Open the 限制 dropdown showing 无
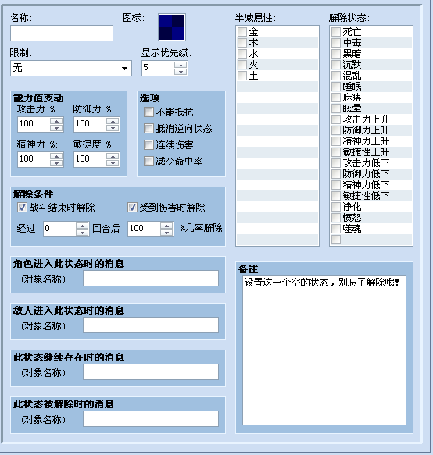433x455 pixels. (x=71, y=68)
